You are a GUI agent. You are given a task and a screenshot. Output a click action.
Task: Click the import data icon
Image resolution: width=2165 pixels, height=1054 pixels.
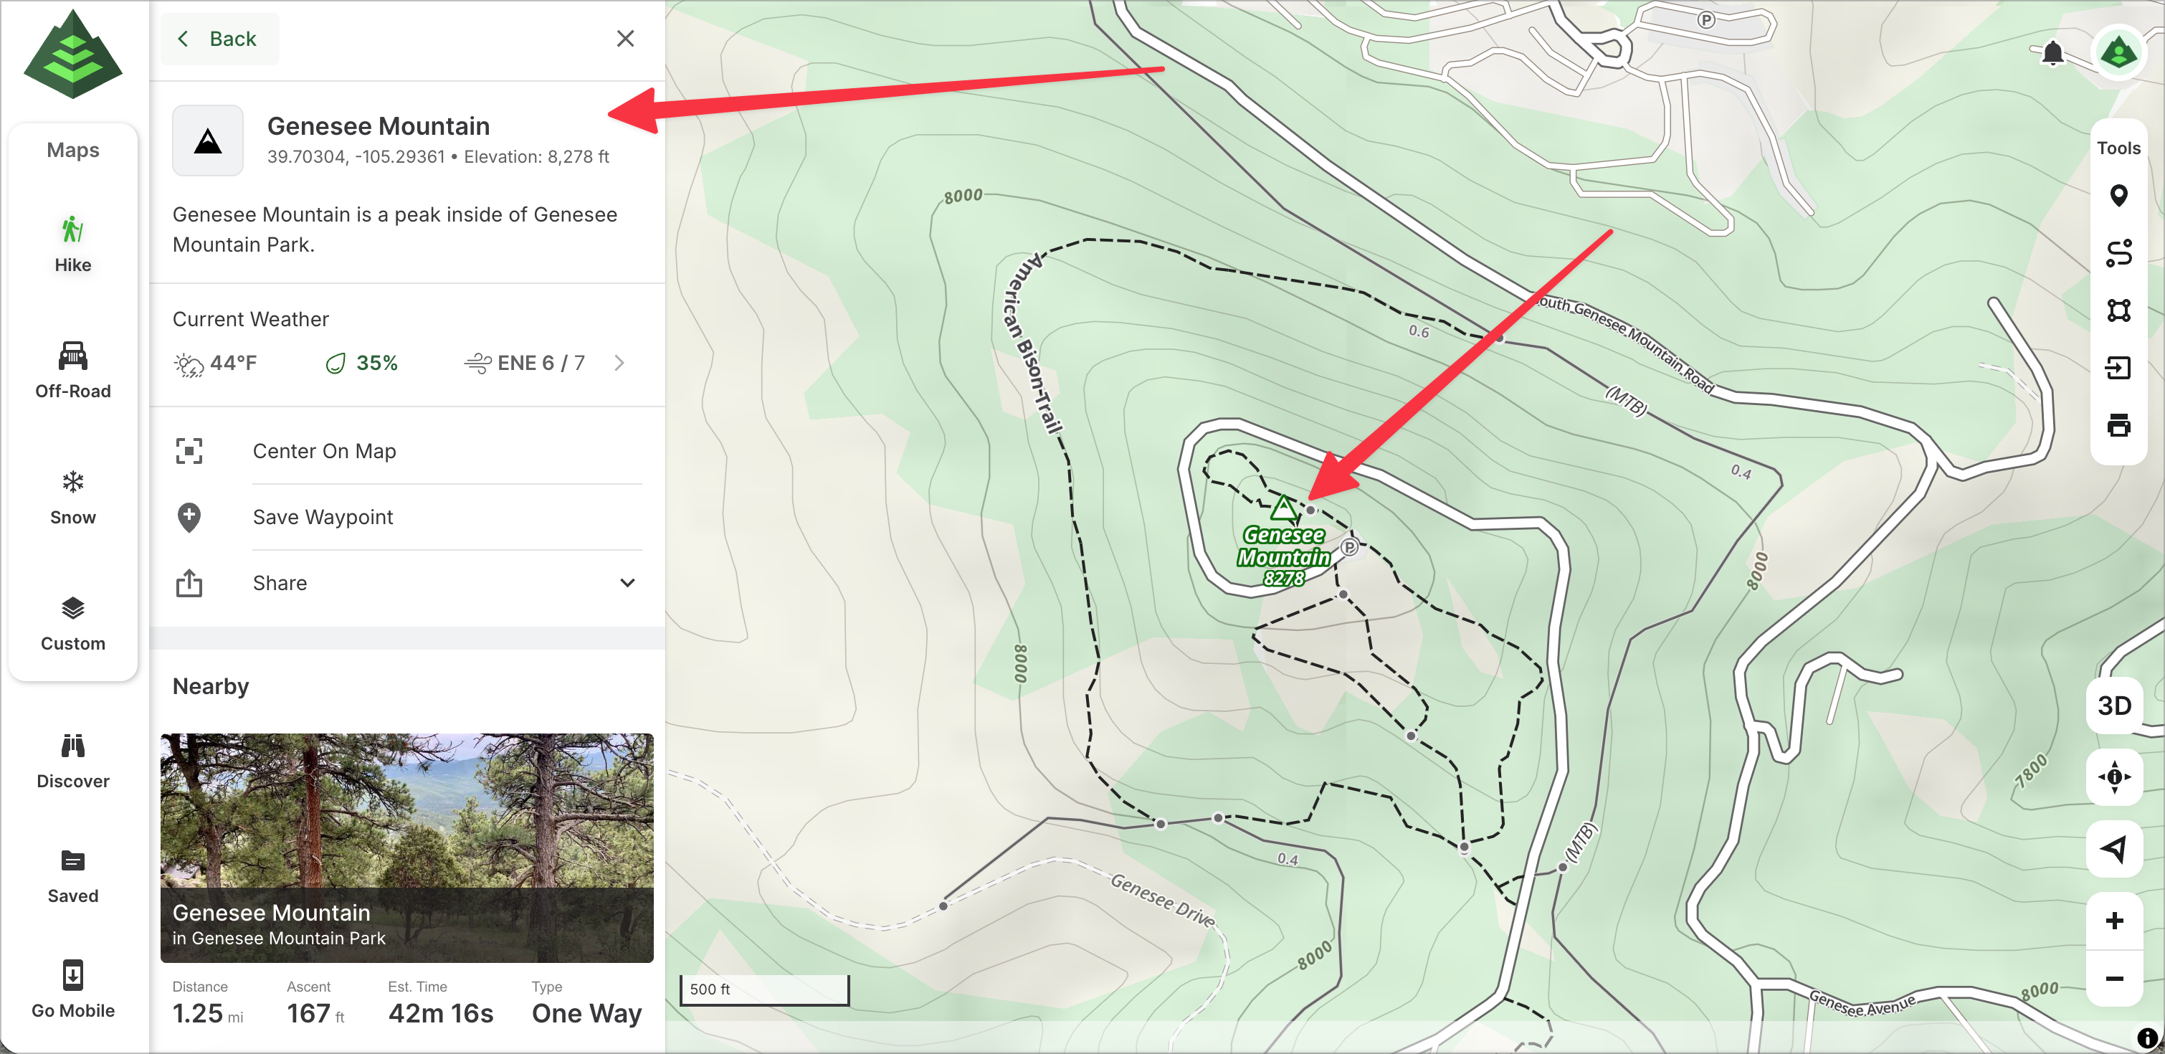tap(2118, 367)
